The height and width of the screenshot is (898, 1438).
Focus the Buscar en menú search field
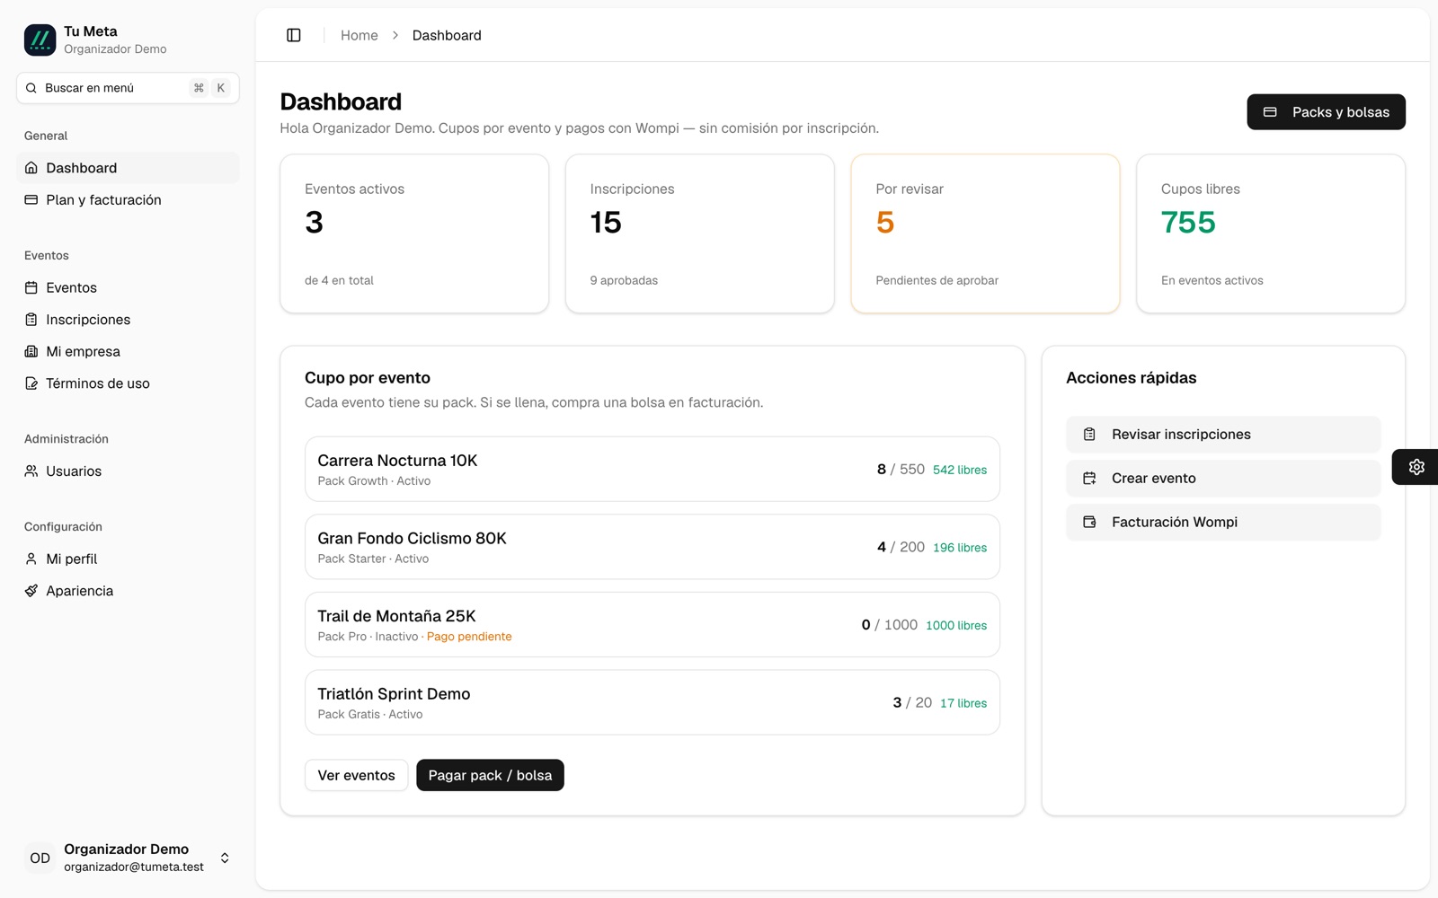tap(128, 88)
